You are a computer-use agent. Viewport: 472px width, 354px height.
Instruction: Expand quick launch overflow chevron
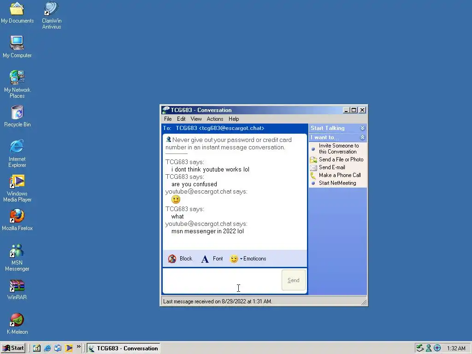pos(78,347)
